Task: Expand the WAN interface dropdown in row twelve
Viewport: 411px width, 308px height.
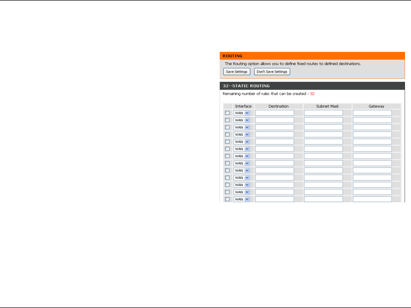Action: click(x=242, y=192)
